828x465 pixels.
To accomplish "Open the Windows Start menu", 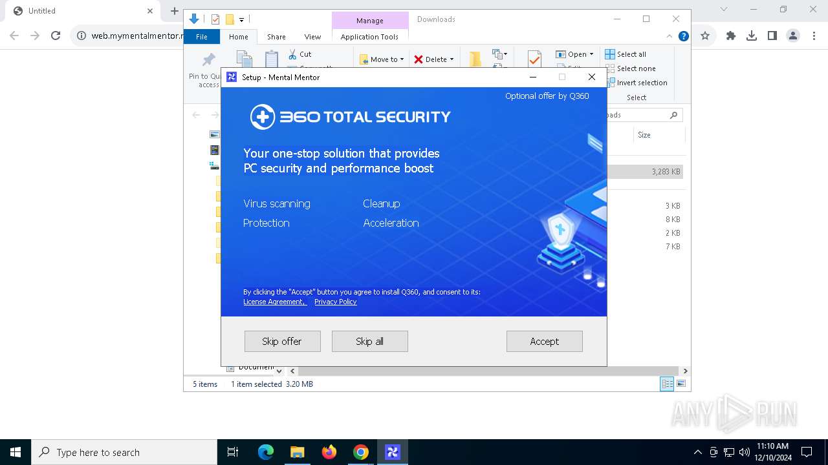I will 16,452.
